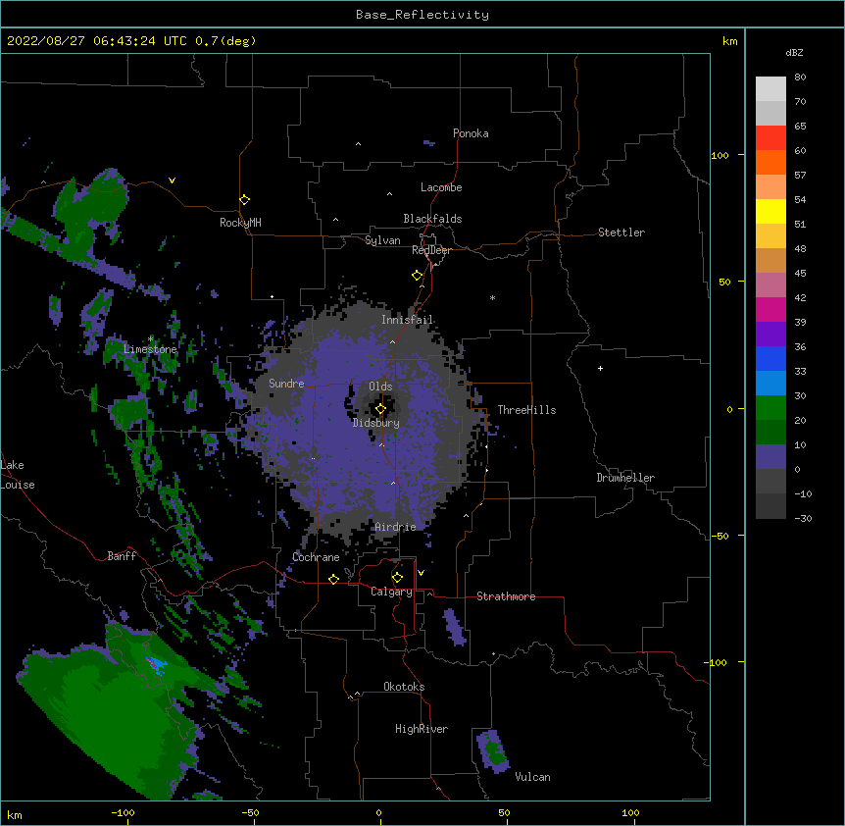This screenshot has width=845, height=826.
Task: Click the ThreeHills label
Action: (x=526, y=410)
